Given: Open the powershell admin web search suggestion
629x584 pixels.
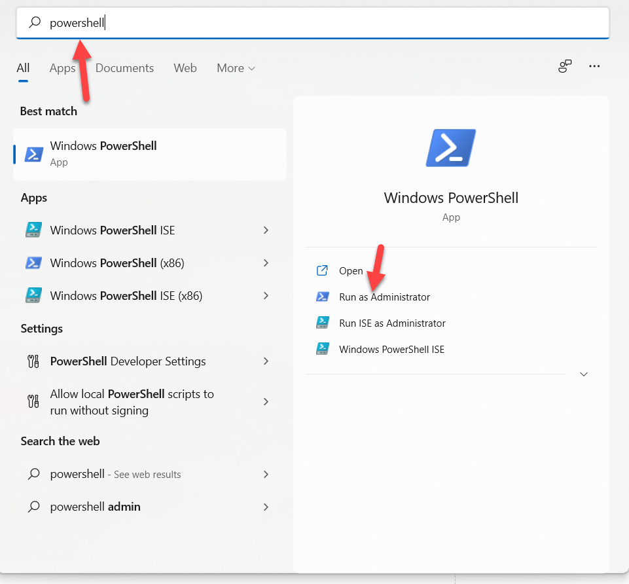Looking at the screenshot, I should (95, 507).
